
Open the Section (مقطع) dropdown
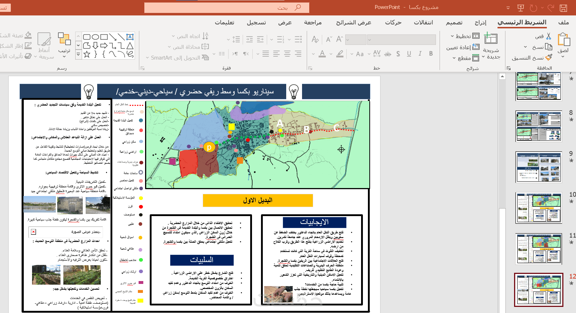pyautogui.click(x=466, y=58)
